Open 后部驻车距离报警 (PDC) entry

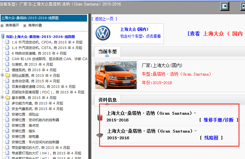48,92
